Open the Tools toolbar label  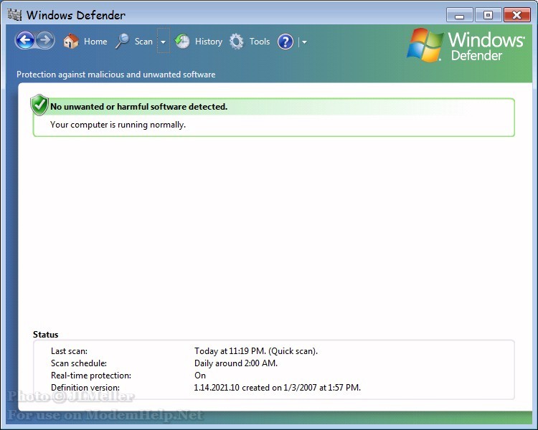pos(260,42)
